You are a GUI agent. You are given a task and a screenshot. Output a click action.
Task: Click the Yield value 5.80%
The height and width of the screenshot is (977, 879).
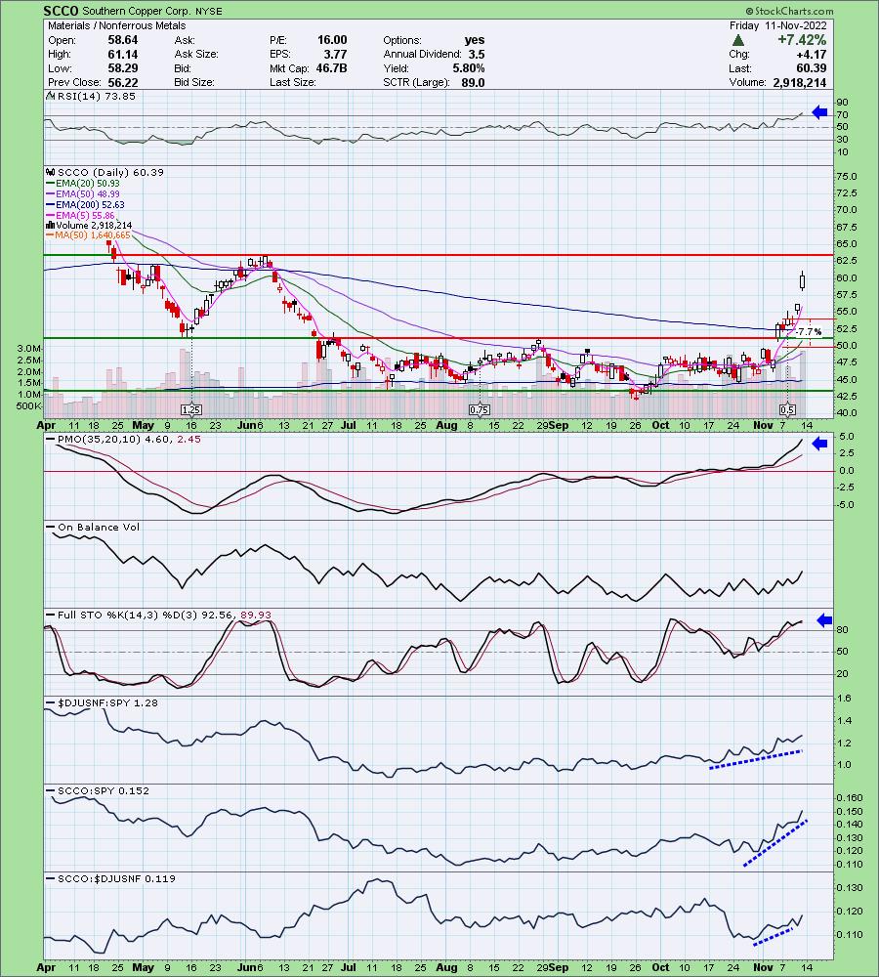[x=469, y=68]
